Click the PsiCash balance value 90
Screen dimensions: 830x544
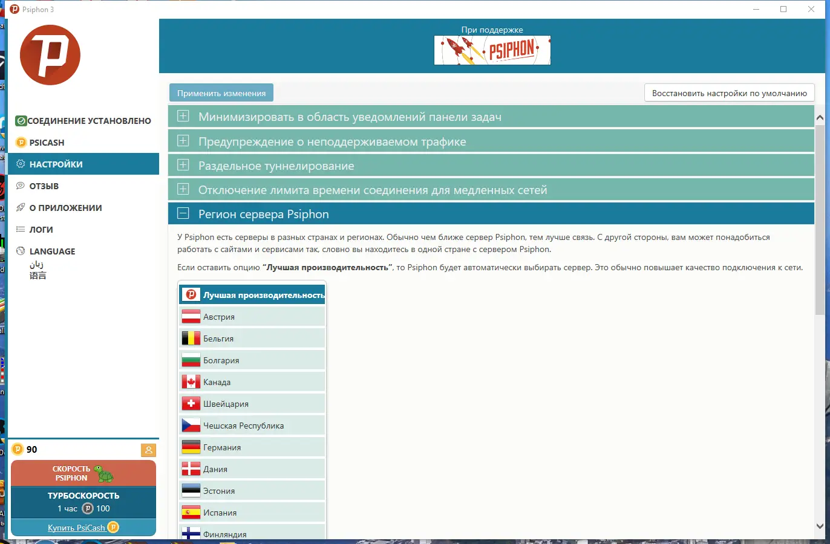pyautogui.click(x=32, y=450)
